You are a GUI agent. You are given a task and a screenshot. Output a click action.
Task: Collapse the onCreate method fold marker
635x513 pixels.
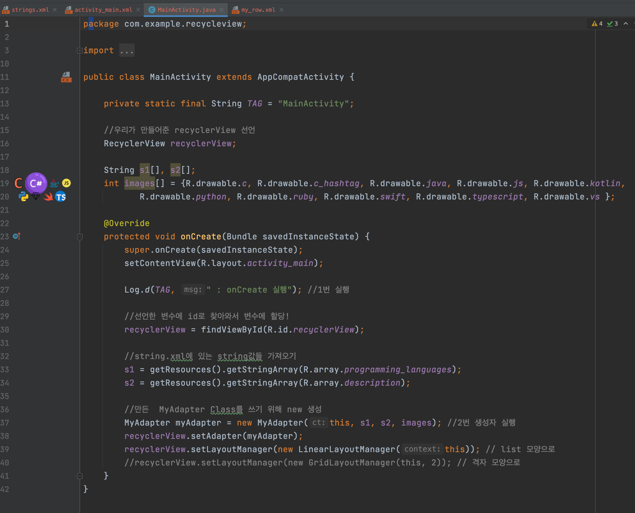click(80, 237)
